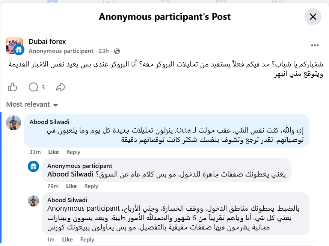Expand the Most relevant sort dropdown
The width and height of the screenshot is (329, 246).
[x=32, y=104]
